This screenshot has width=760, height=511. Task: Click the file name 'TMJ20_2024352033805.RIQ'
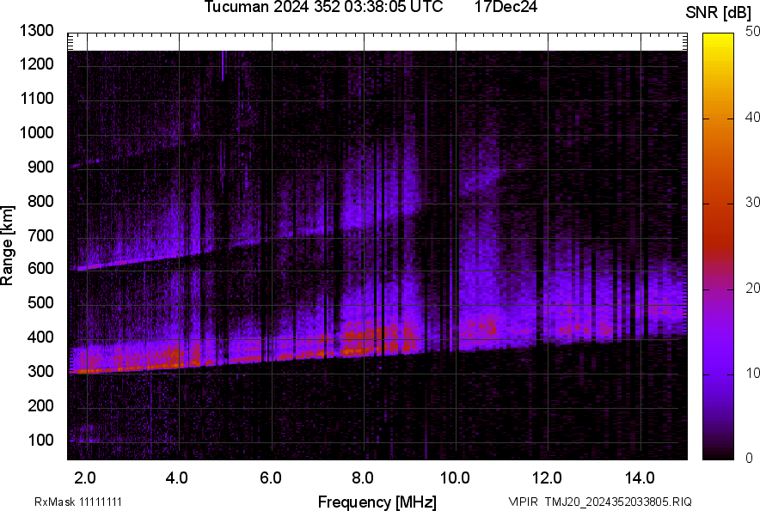618,502
